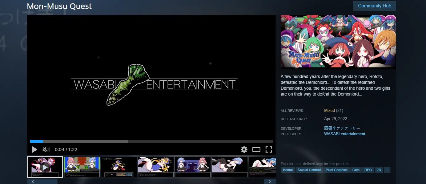The height and width of the screenshot is (184, 426).
Task: Select the seventh screenshot thumbnail
Action: (262, 167)
